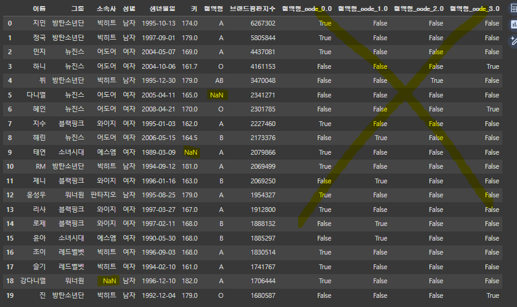Click brand index value 5805844
This screenshot has height=307, width=517.
coord(263,38)
